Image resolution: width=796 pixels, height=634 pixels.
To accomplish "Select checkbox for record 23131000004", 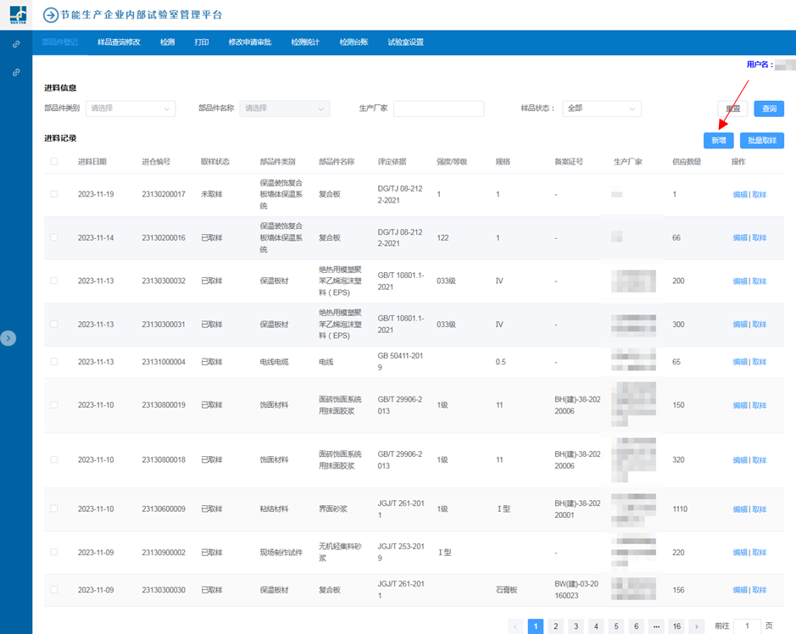I will click(54, 362).
